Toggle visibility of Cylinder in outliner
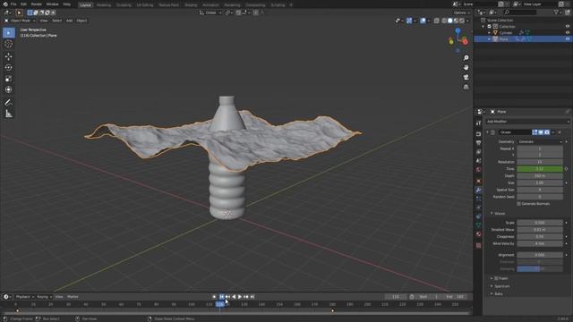This screenshot has height=322, width=573. (x=568, y=32)
